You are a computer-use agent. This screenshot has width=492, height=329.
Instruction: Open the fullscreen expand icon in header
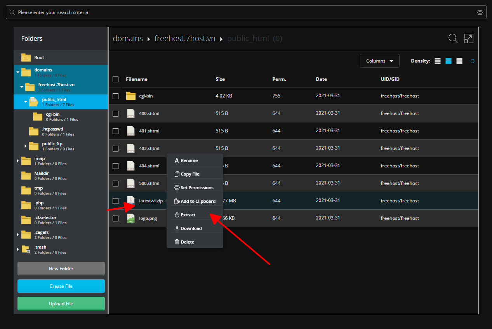pos(469,38)
